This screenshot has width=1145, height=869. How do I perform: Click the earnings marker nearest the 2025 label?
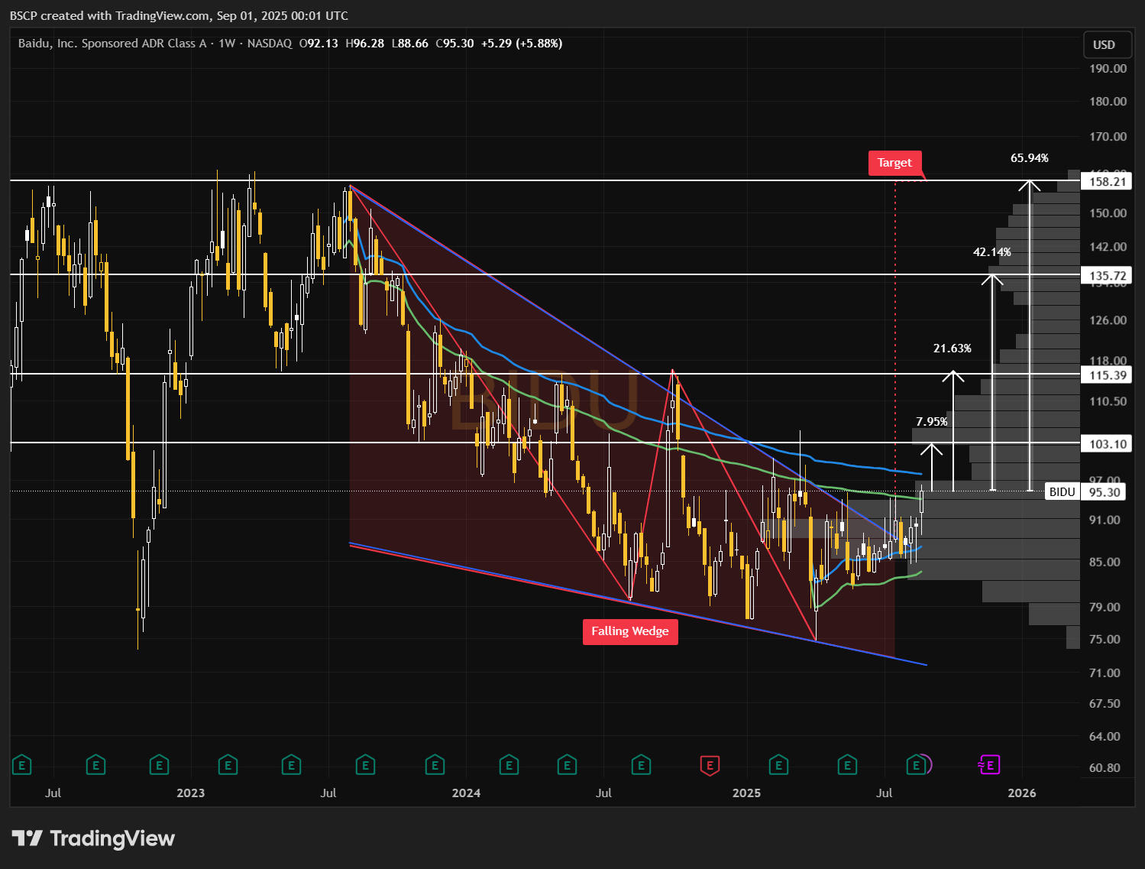778,764
